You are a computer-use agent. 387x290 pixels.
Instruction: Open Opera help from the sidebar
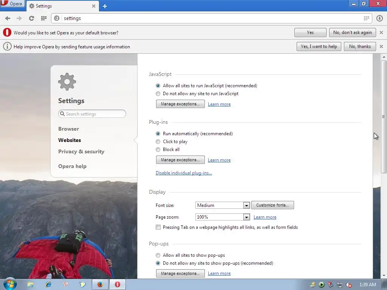(72, 166)
